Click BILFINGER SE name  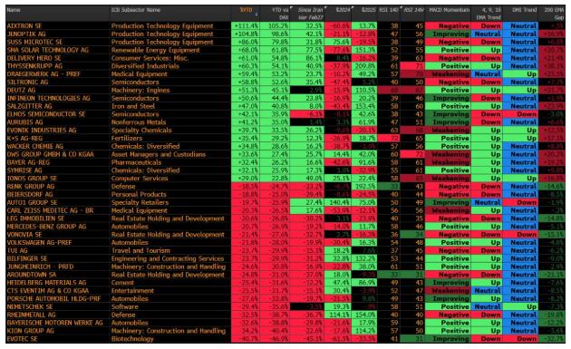coord(27,258)
